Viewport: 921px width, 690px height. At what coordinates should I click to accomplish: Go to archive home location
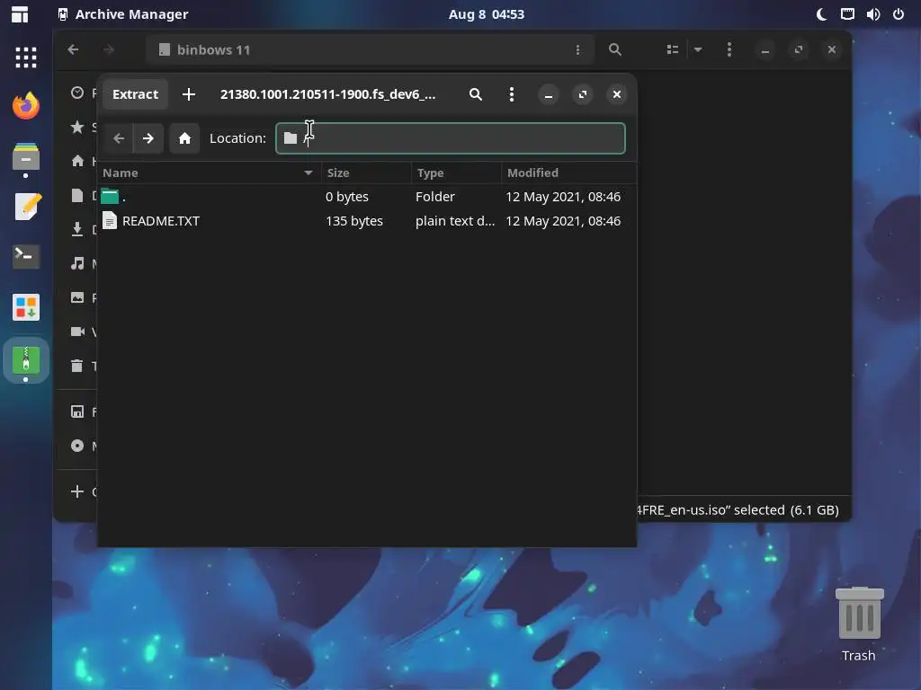pos(184,138)
